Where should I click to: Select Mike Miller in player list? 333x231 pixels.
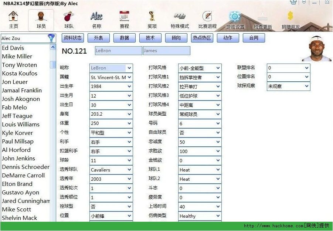tap(17, 57)
